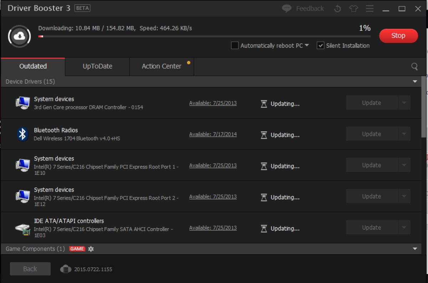
Task: Click the IDE ATA/ATAPI controller drive icon
Action: click(22, 229)
